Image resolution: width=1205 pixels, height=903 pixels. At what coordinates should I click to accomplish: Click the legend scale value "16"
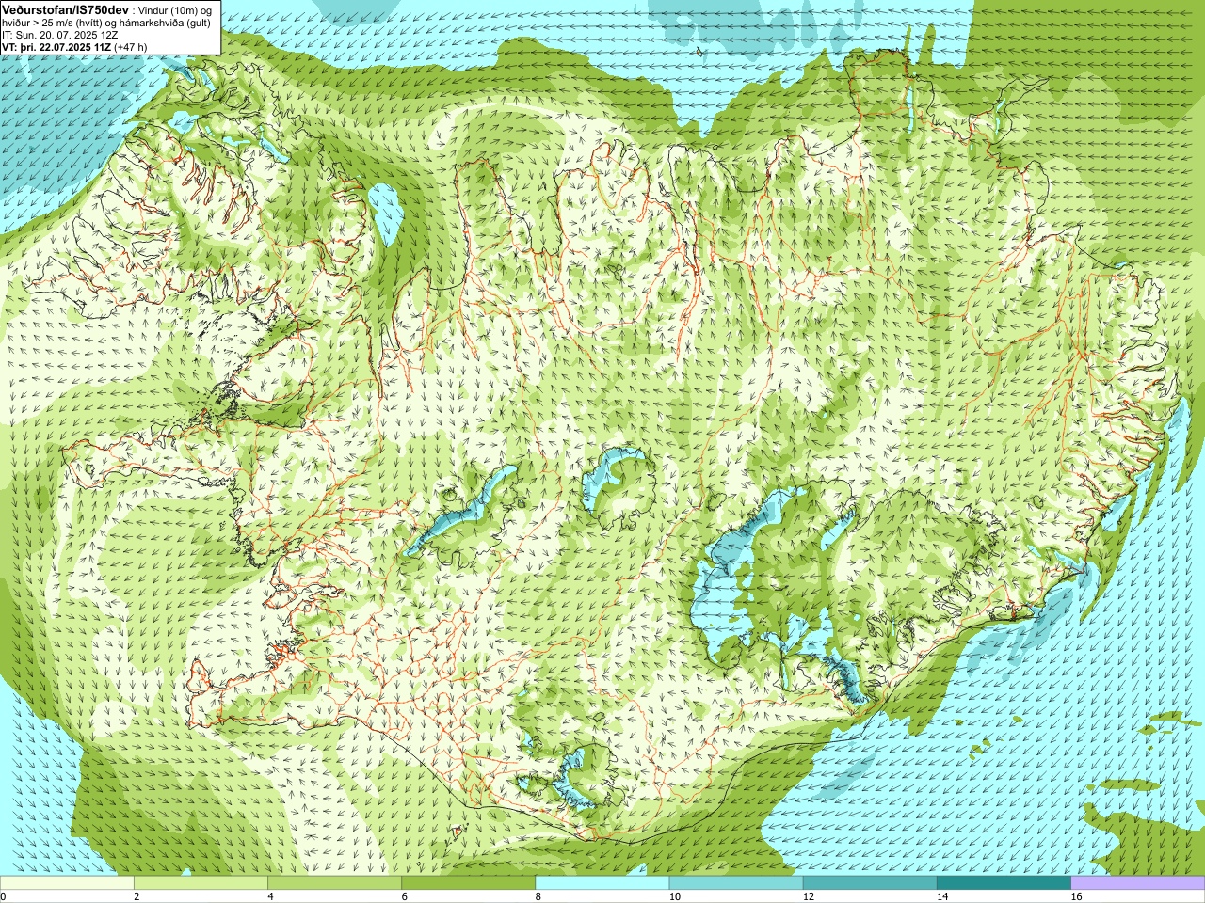[x=1077, y=896]
